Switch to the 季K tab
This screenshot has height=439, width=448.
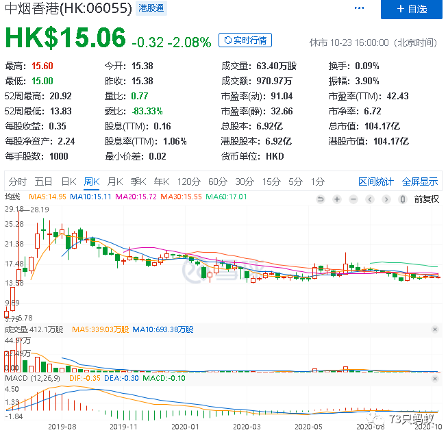[138, 181]
